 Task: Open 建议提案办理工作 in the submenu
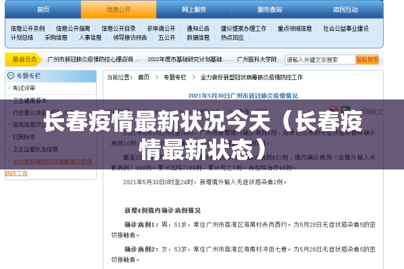point(243,28)
